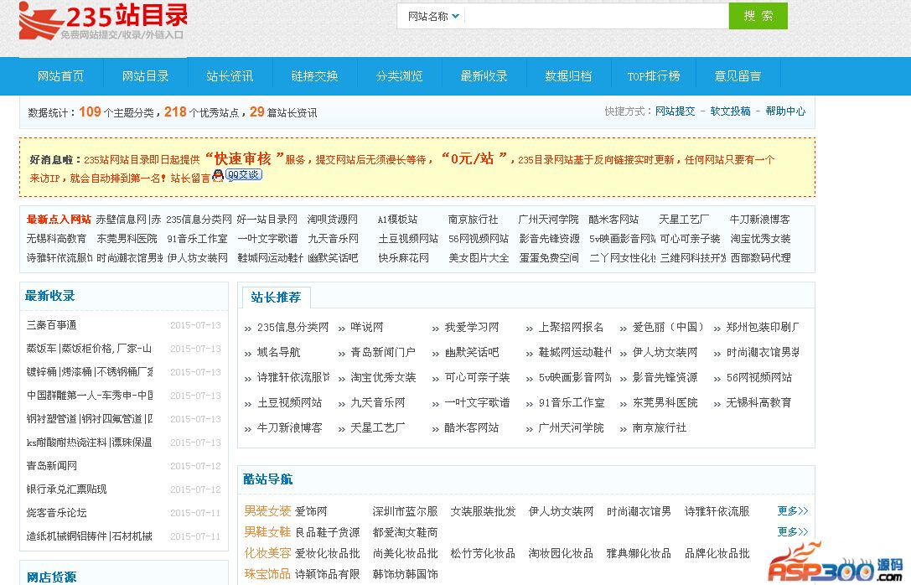This screenshot has height=585, width=911.
Task: Click 更多>> in the 男鞋女鞋 row
Action: pyautogui.click(x=792, y=531)
